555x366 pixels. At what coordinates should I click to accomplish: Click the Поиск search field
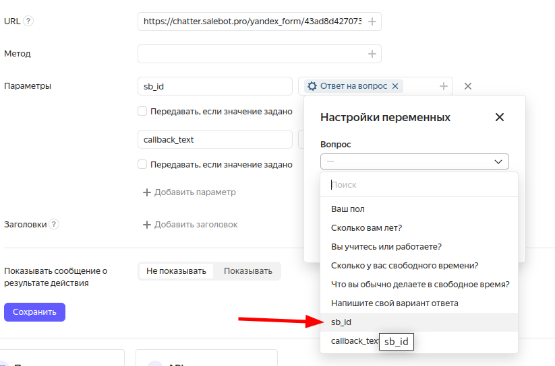418,184
